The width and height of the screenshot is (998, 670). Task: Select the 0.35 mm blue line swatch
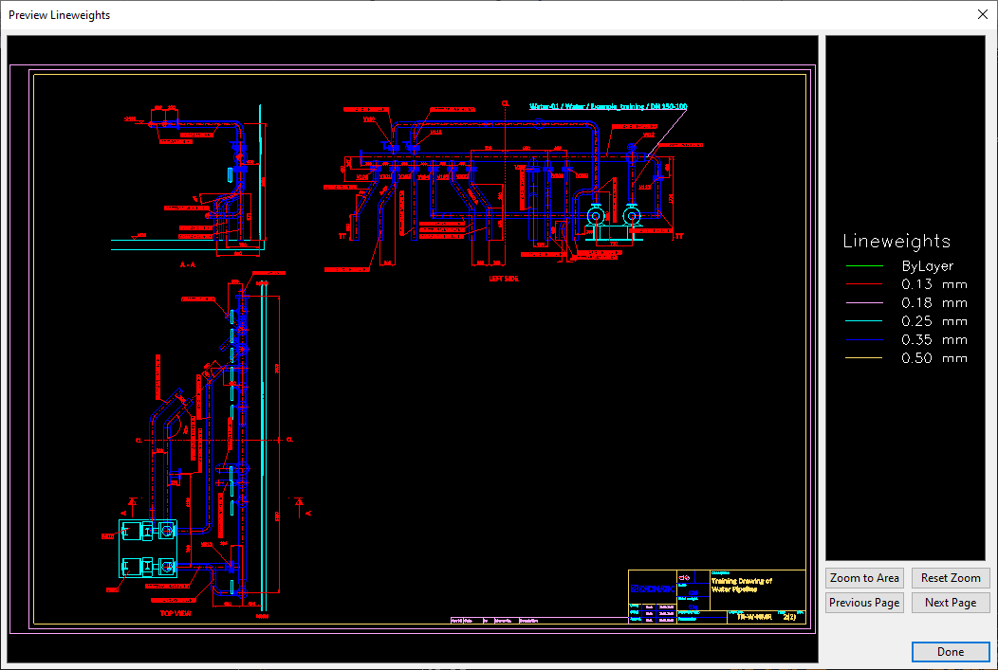[x=864, y=340]
